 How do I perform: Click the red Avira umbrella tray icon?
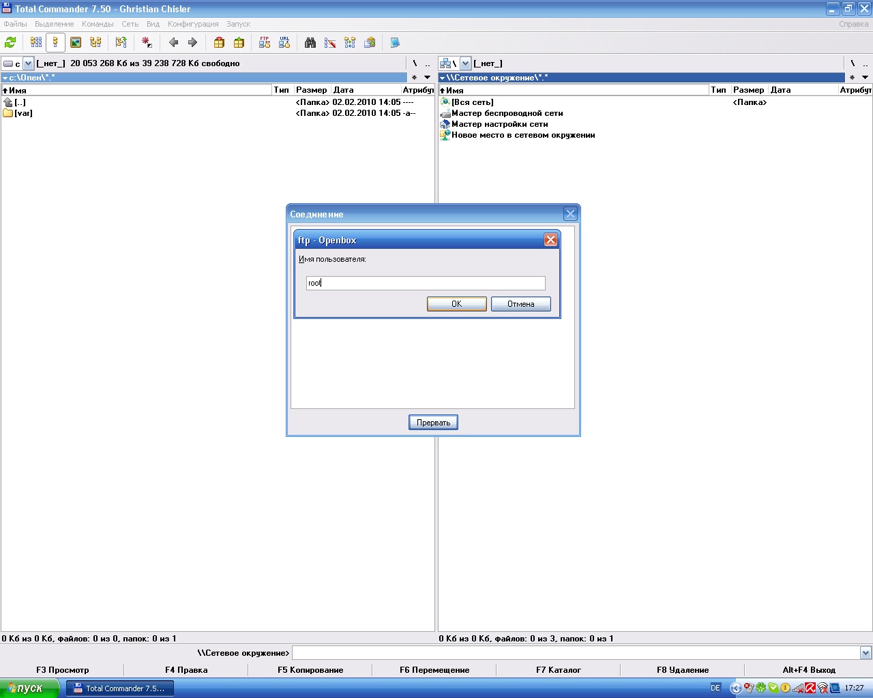coord(810,688)
